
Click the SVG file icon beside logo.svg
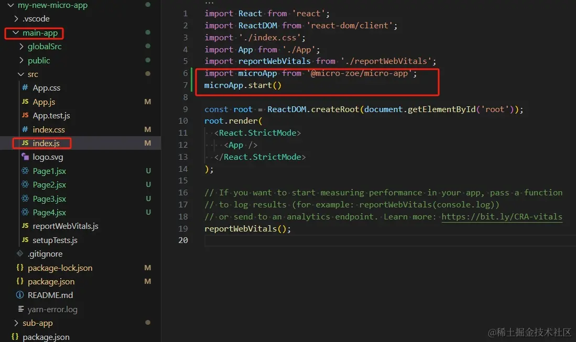(25, 157)
